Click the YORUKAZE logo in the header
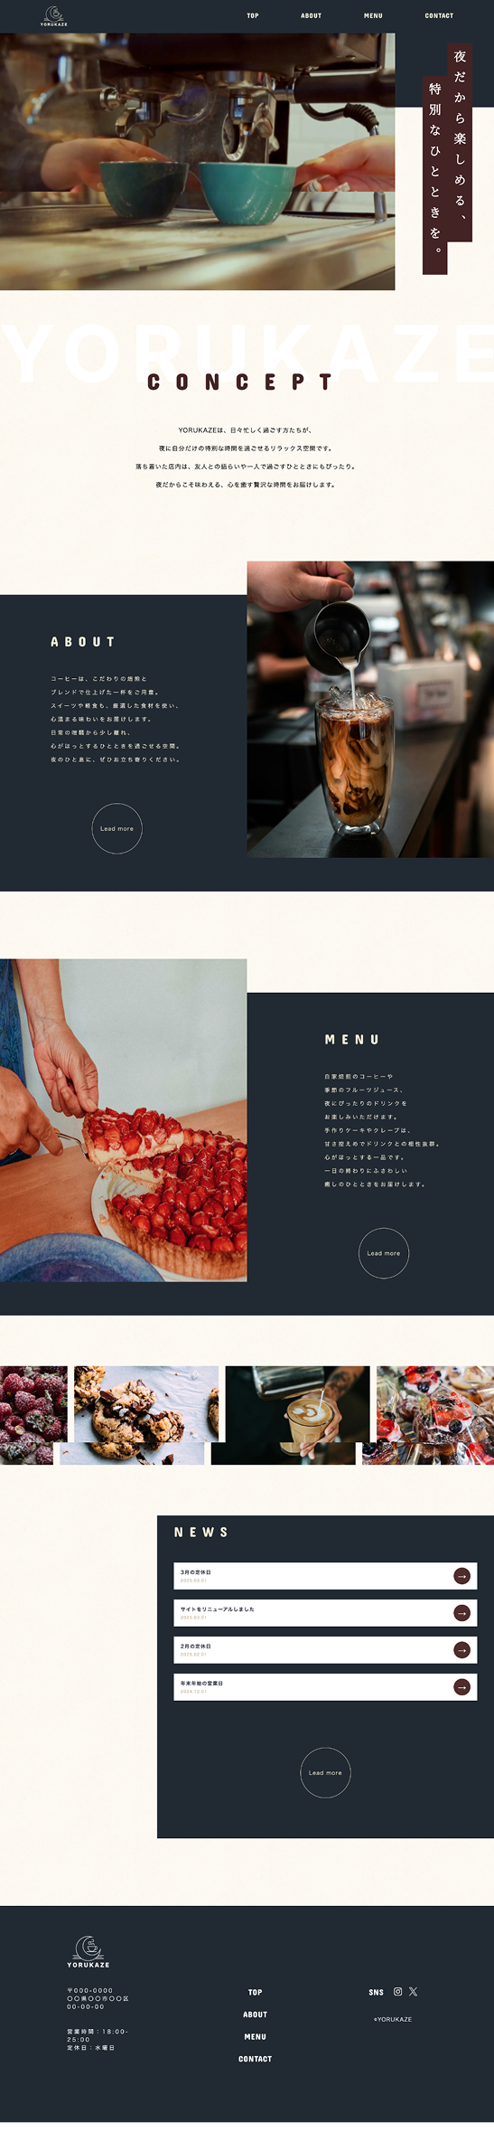Viewport: 494px width, 2142px height. pyautogui.click(x=53, y=16)
